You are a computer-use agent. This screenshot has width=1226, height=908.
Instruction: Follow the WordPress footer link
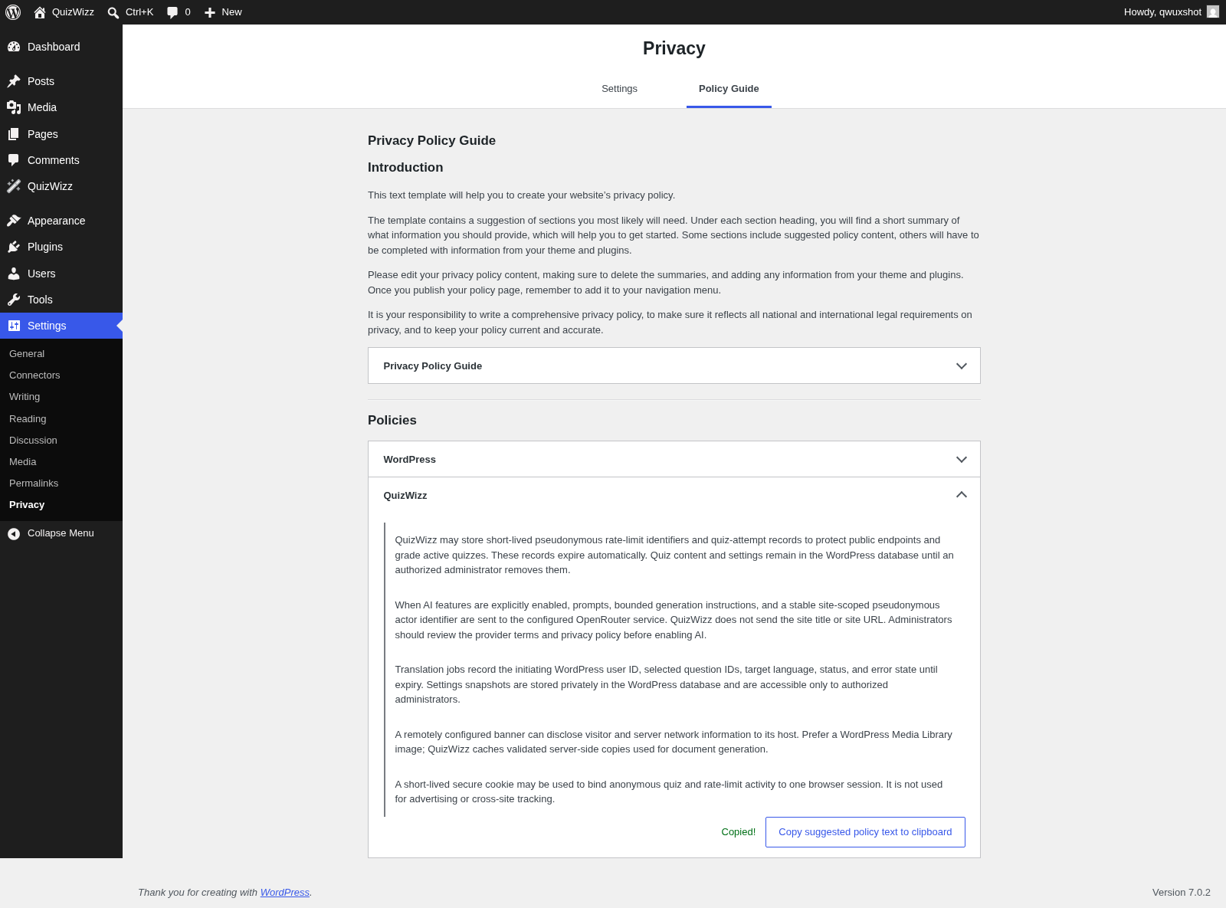(285, 893)
